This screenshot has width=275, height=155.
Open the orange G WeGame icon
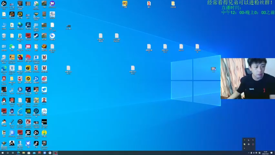pyautogui.click(x=12, y=14)
